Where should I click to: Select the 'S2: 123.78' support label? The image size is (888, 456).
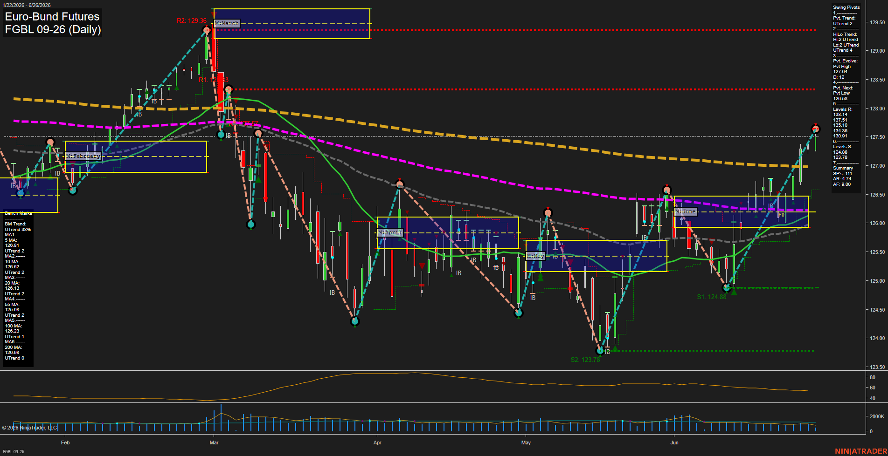point(585,360)
